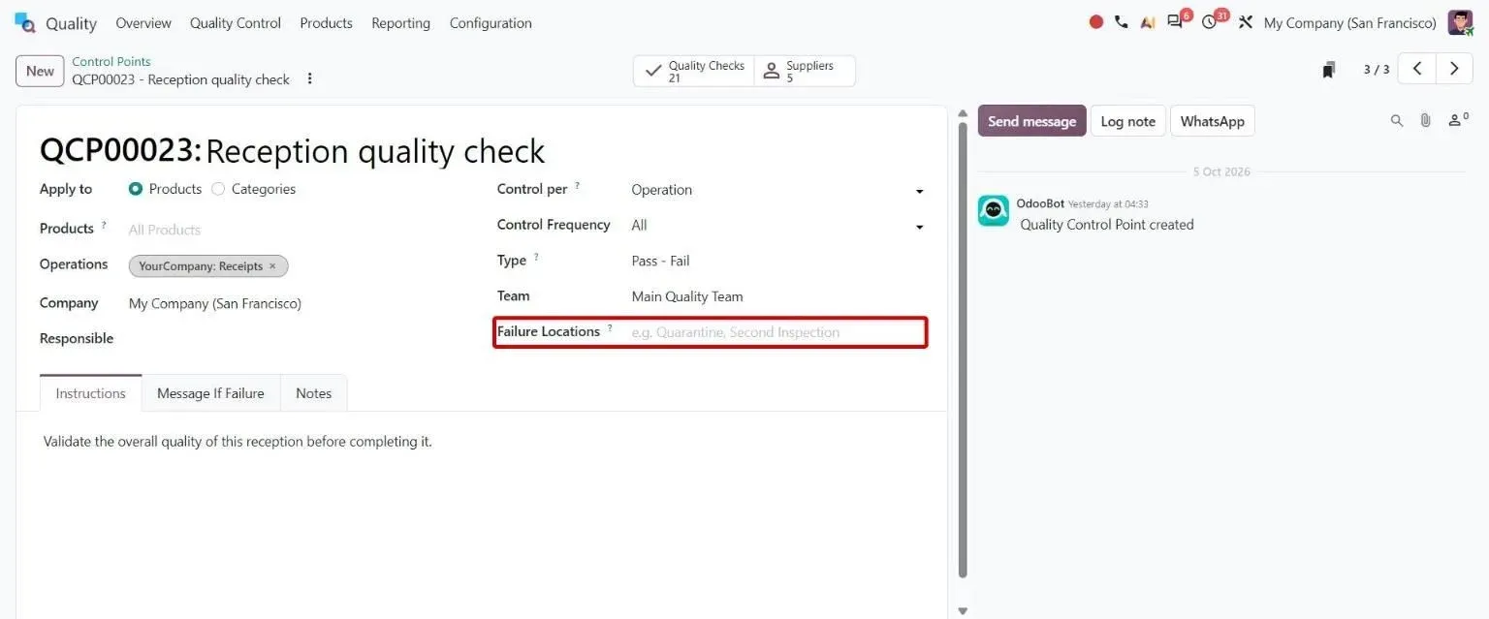Show help tooltip next to Products label

click(104, 225)
